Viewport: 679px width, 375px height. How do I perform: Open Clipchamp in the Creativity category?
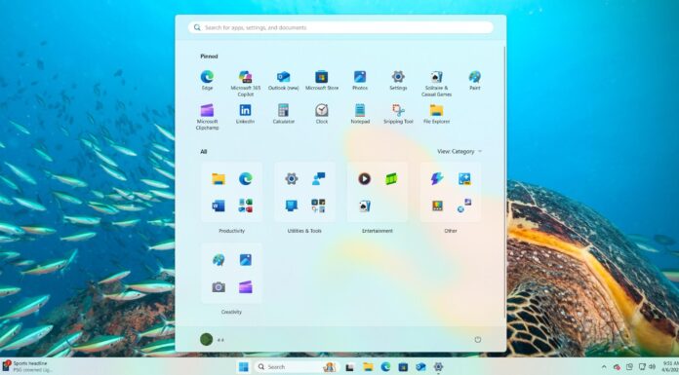coord(246,286)
